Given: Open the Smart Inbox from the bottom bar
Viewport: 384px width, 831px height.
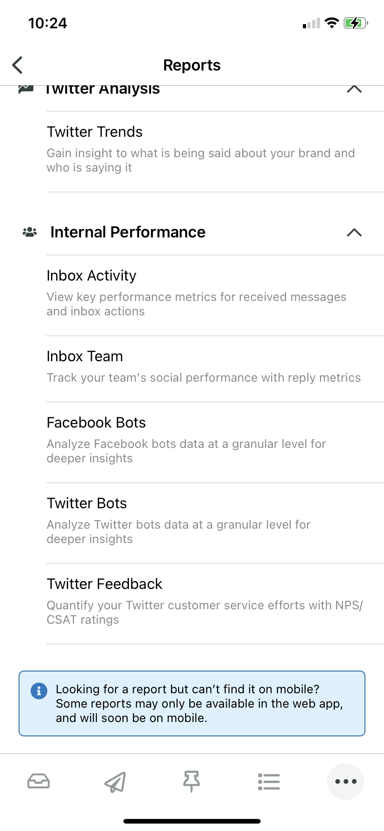Looking at the screenshot, I should click(x=39, y=781).
